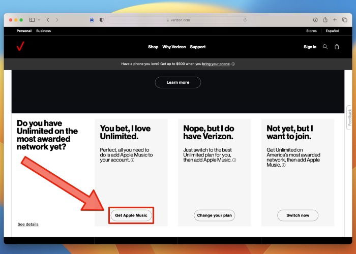
Task: Show Safari downloads icon
Action: pyautogui.click(x=315, y=20)
